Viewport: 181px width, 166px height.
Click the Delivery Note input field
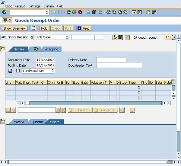tap(111, 60)
